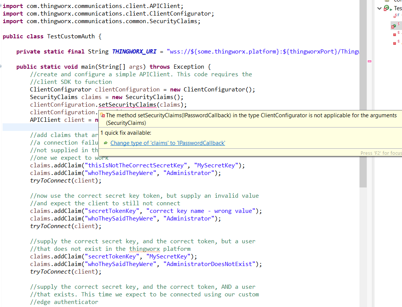The width and height of the screenshot is (402, 307).
Task: Click the run arrow icon next to TestCustomAuth
Action: 391,9
